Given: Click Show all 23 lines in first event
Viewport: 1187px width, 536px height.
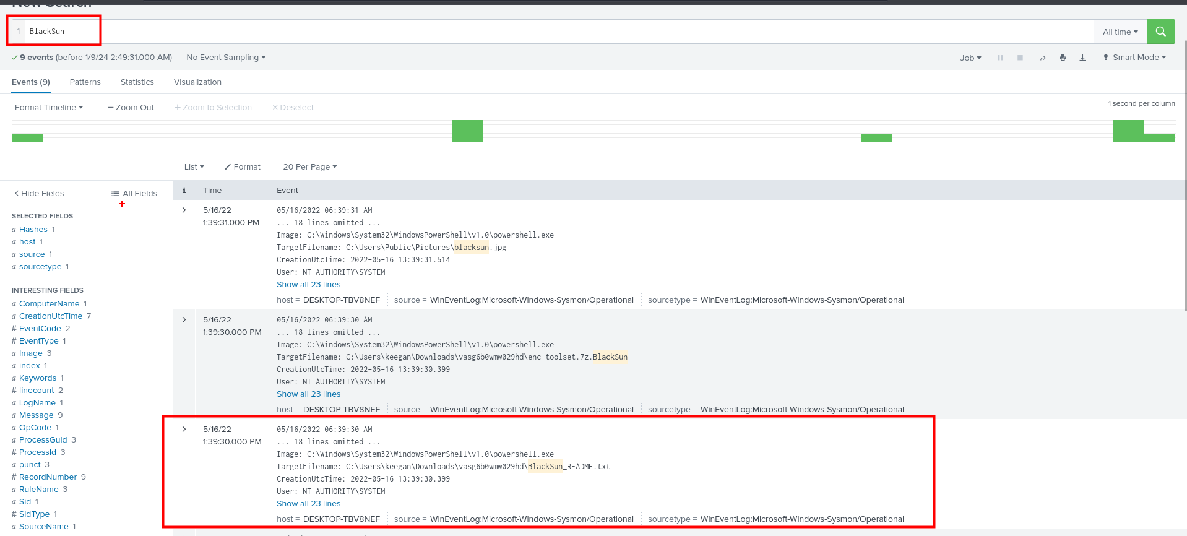Looking at the screenshot, I should tap(308, 285).
